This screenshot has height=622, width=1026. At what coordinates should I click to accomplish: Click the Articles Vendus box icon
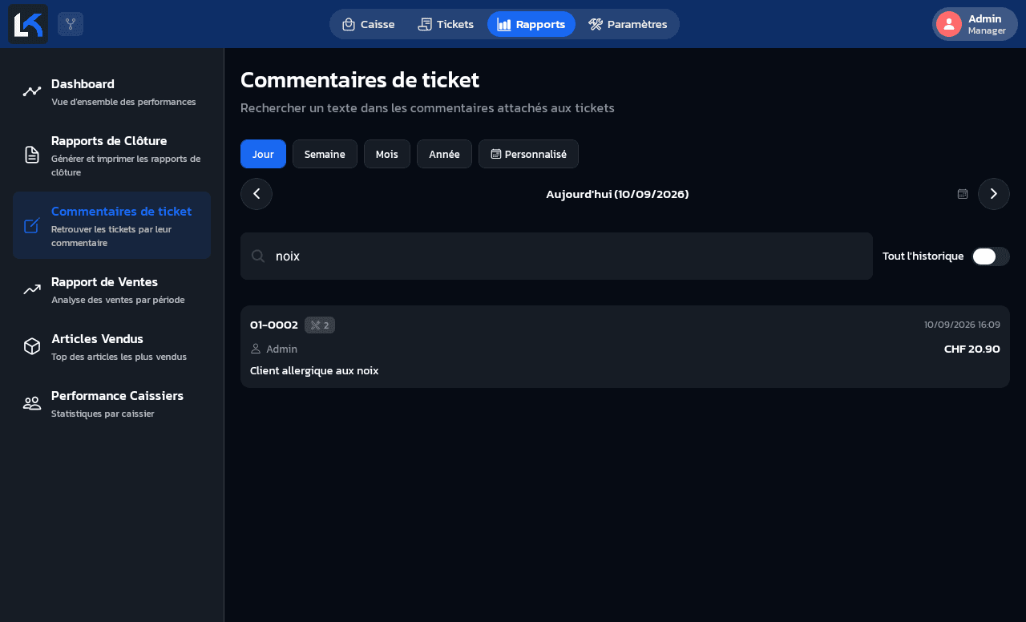click(x=32, y=346)
